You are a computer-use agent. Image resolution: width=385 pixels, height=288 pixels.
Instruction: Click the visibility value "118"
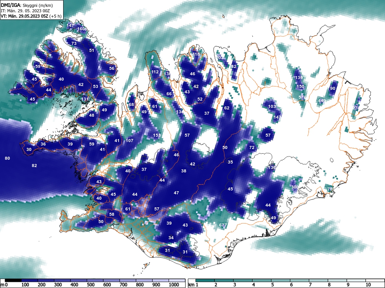pyautogui.click(x=196, y=54)
